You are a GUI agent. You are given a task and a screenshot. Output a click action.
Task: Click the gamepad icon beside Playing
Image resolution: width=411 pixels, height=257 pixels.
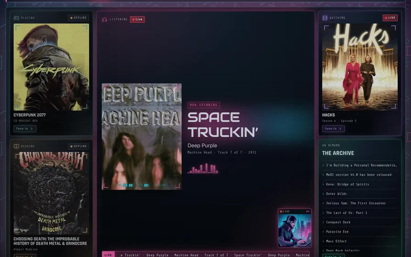(16, 18)
